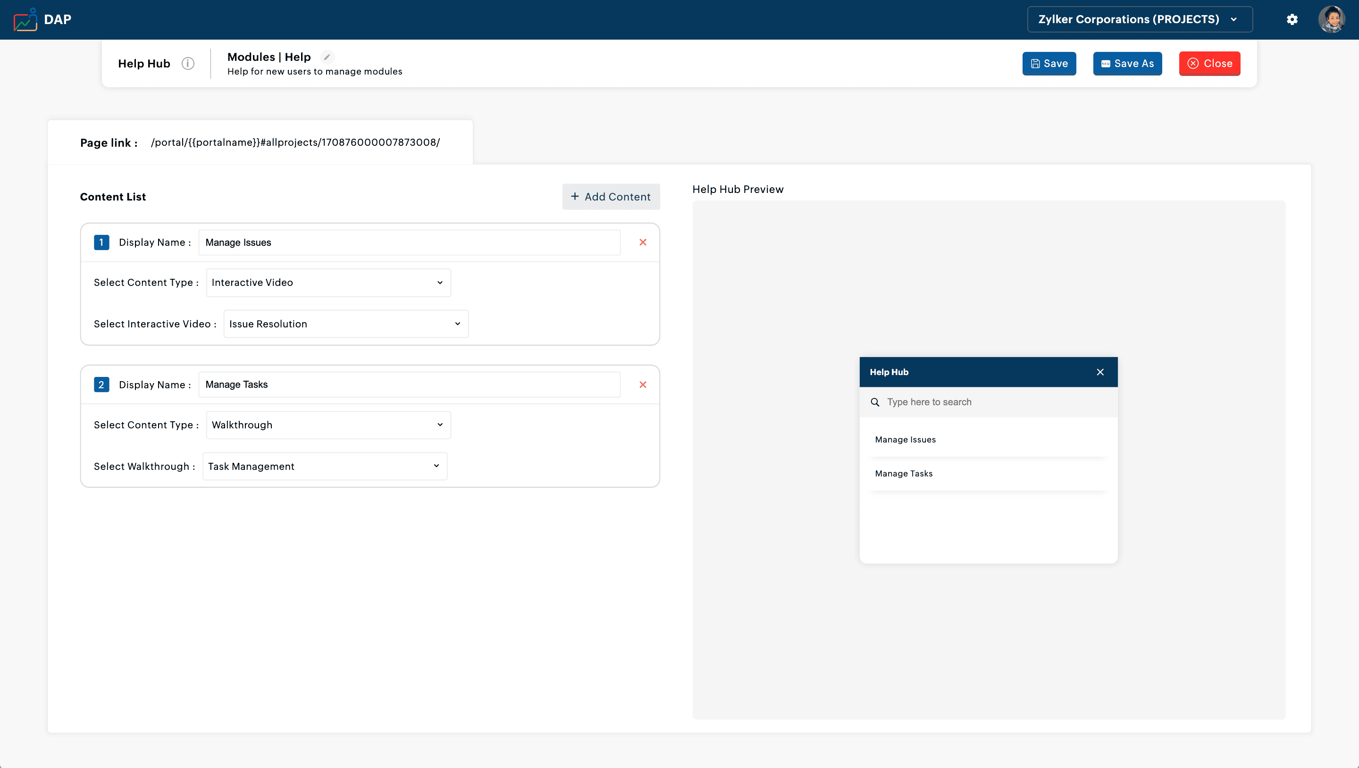Image resolution: width=1359 pixels, height=768 pixels.
Task: Open the settings gear icon
Action: point(1292,20)
